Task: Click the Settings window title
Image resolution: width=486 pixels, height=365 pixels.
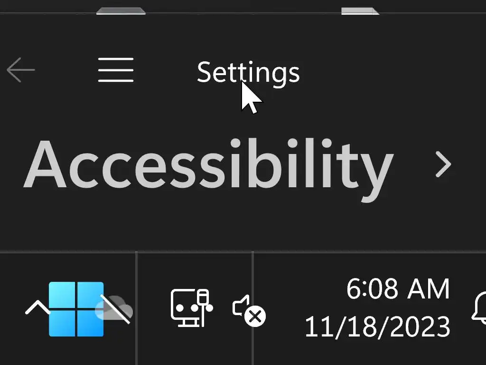Action: [248, 73]
